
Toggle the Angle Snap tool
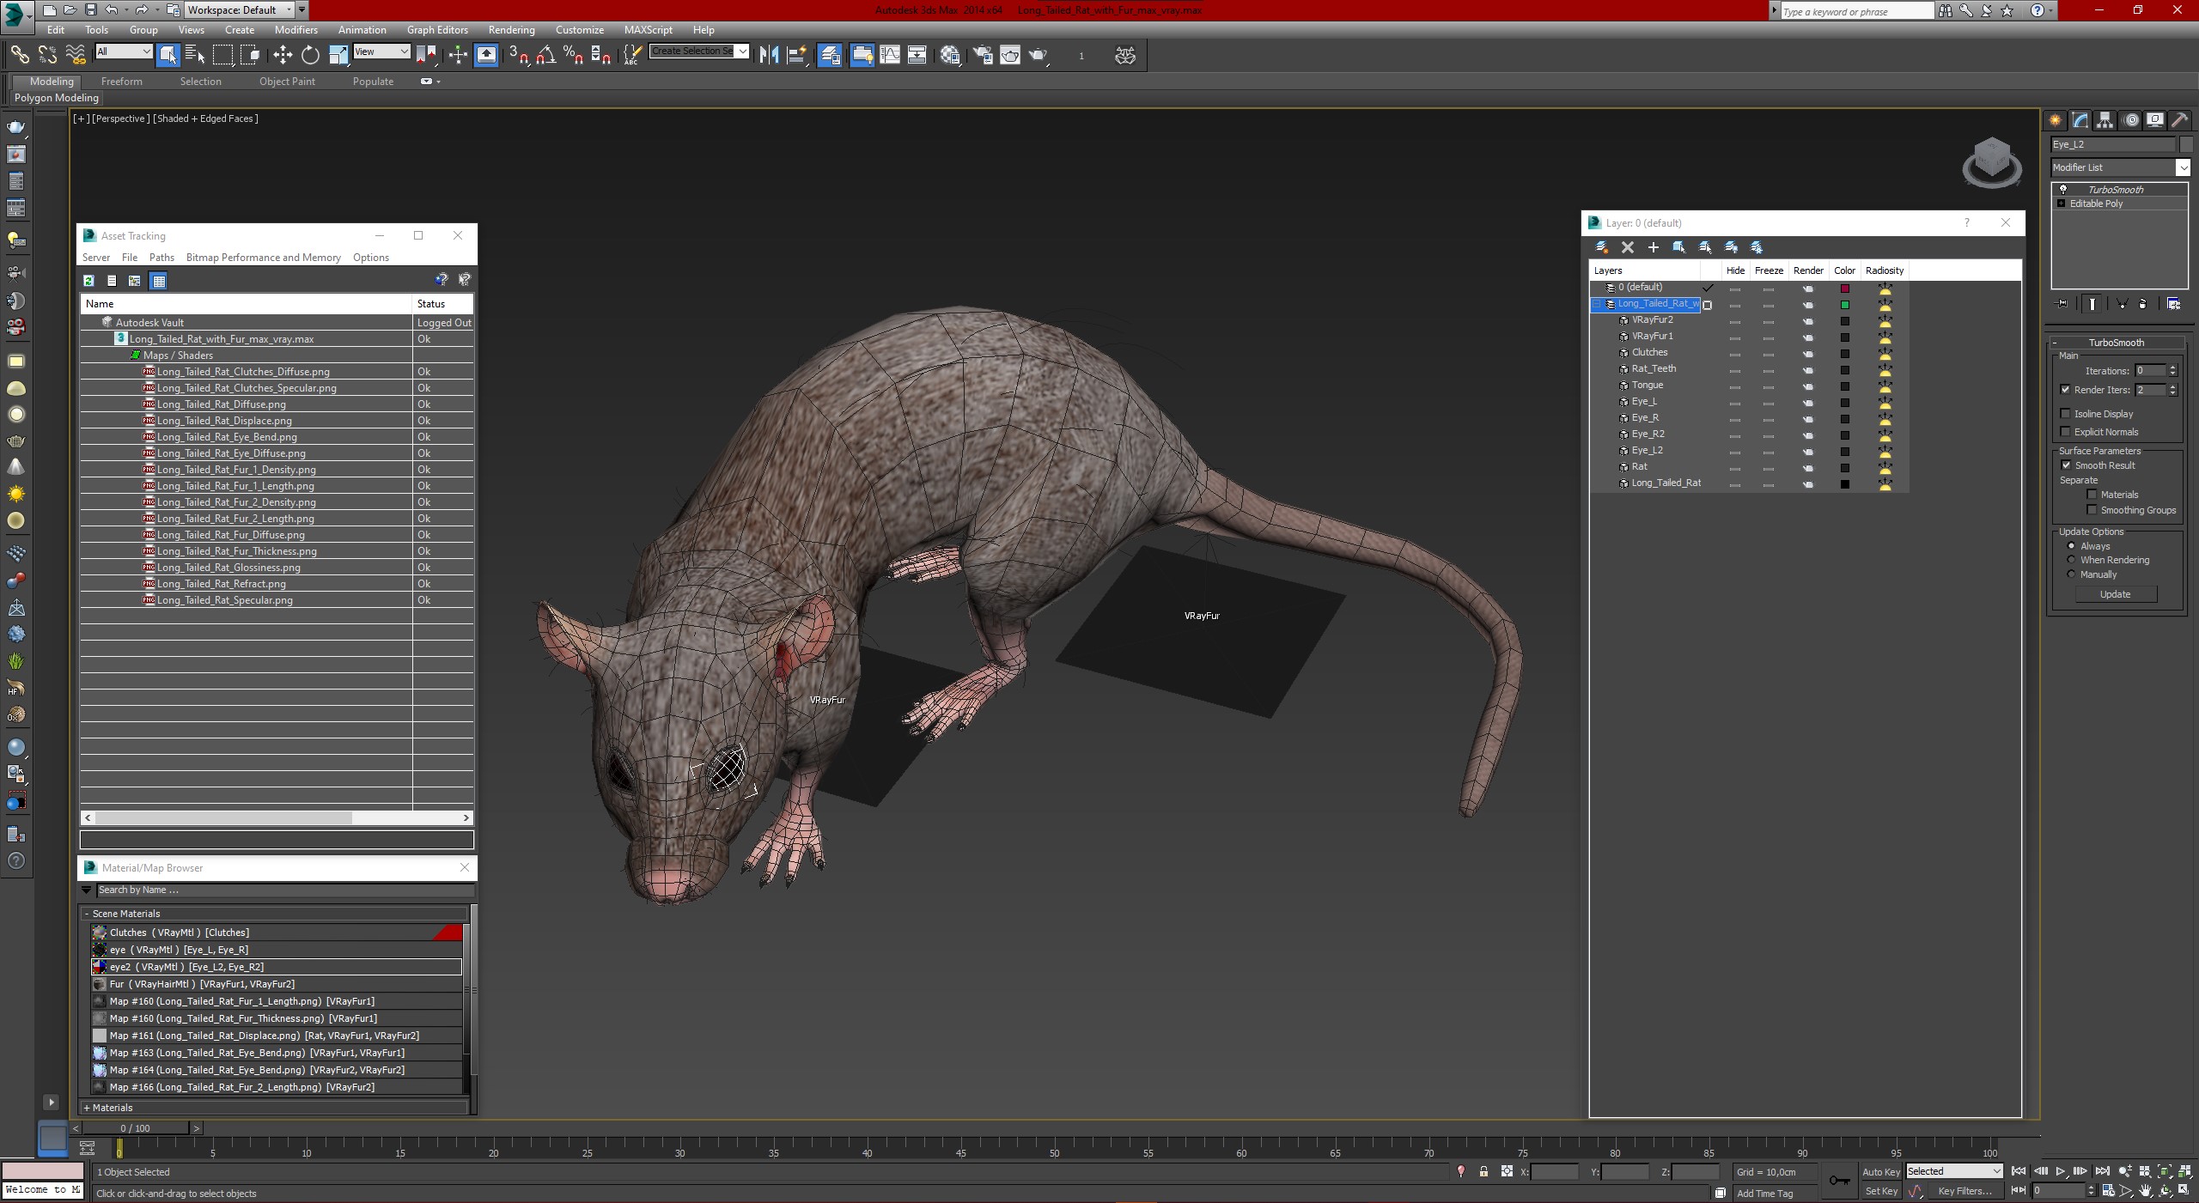click(x=545, y=55)
